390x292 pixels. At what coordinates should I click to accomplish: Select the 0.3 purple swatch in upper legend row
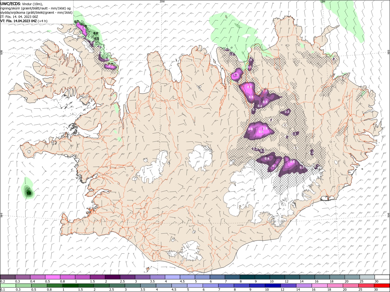(23, 277)
